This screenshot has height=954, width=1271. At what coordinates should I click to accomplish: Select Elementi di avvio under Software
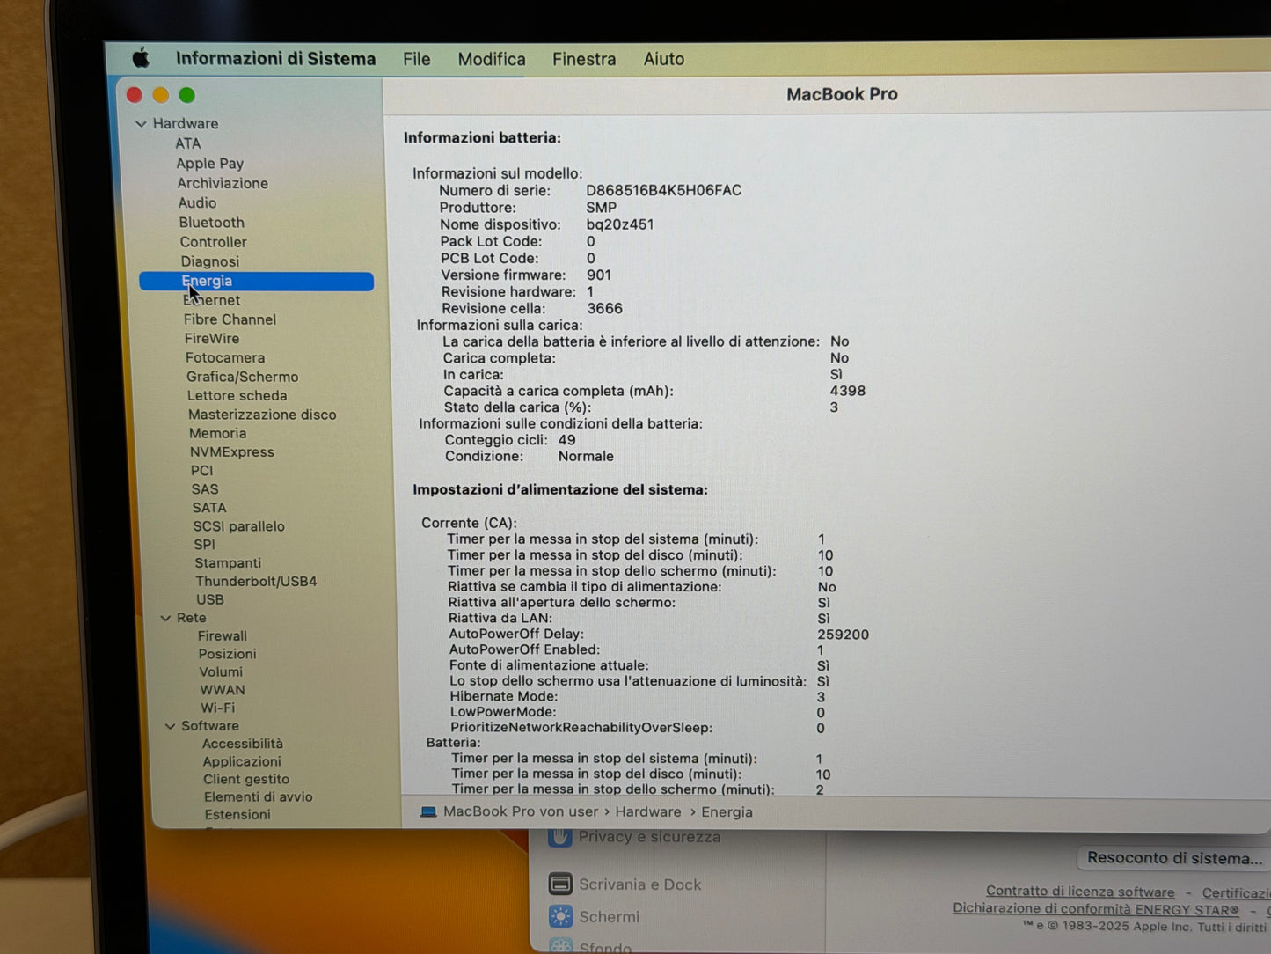click(259, 796)
